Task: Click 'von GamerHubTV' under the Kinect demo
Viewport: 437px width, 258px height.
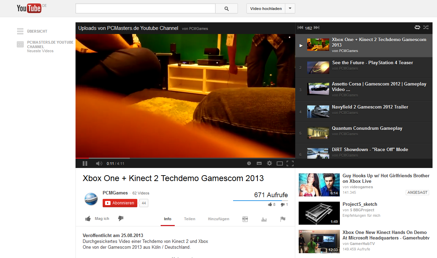Action: pos(359,244)
